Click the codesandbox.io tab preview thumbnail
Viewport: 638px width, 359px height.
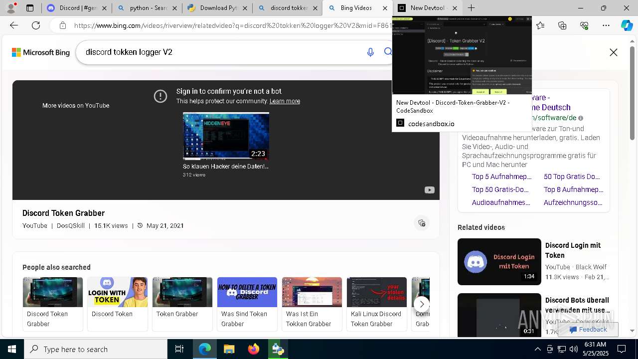462,55
